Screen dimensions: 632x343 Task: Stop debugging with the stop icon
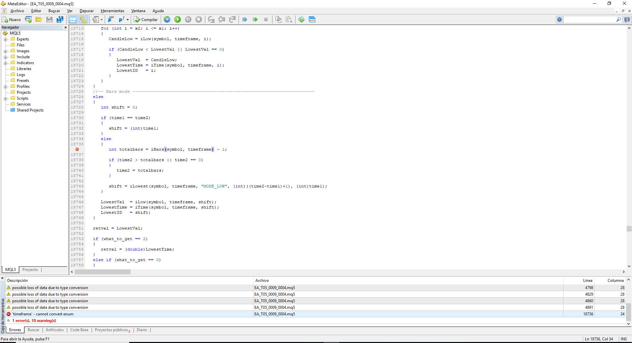click(199, 20)
